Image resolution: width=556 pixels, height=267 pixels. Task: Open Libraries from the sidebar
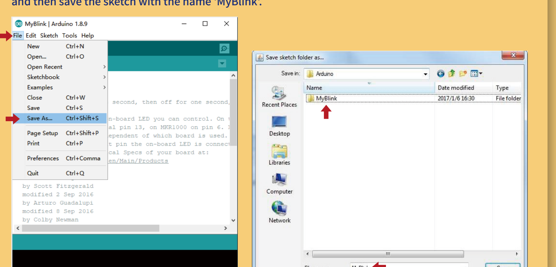pyautogui.click(x=279, y=155)
